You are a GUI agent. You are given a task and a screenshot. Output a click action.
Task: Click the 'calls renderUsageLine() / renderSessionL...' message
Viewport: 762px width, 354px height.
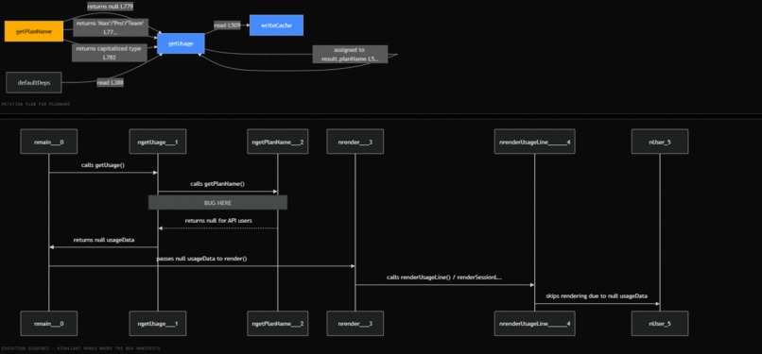point(444,278)
